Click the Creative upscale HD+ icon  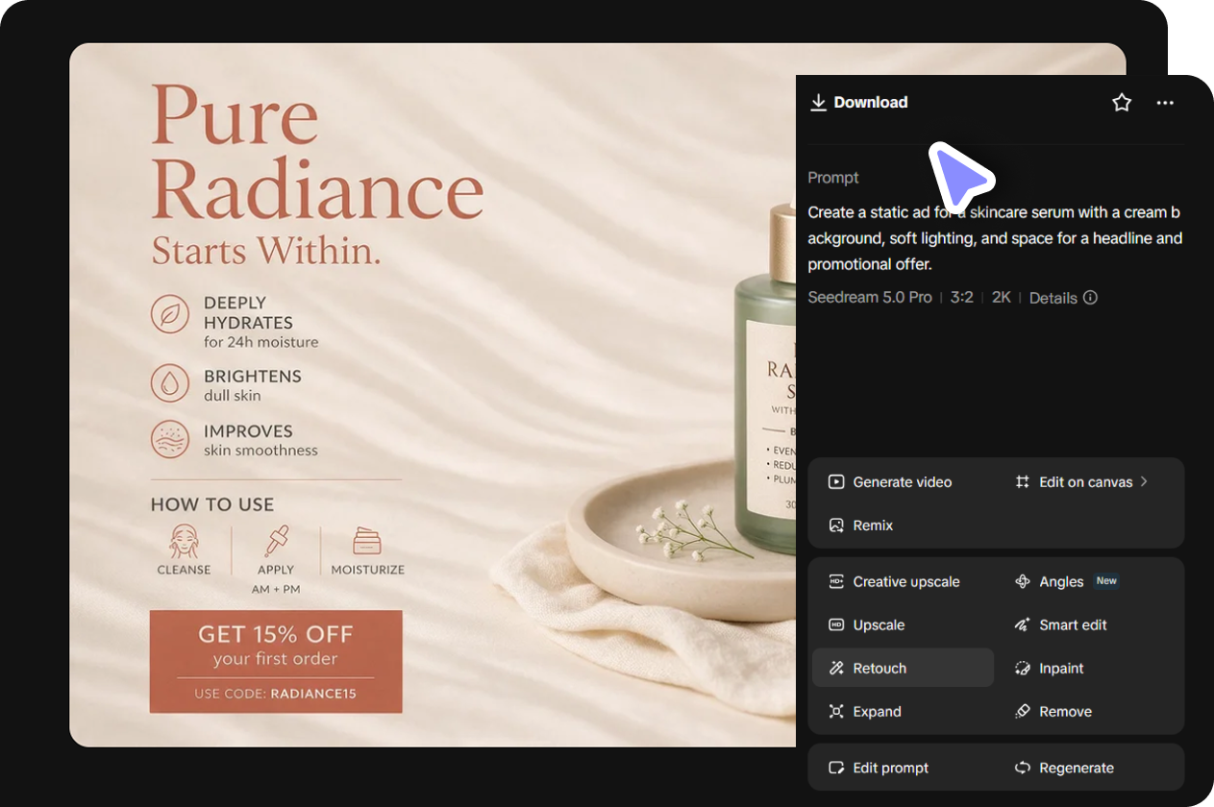pos(836,582)
